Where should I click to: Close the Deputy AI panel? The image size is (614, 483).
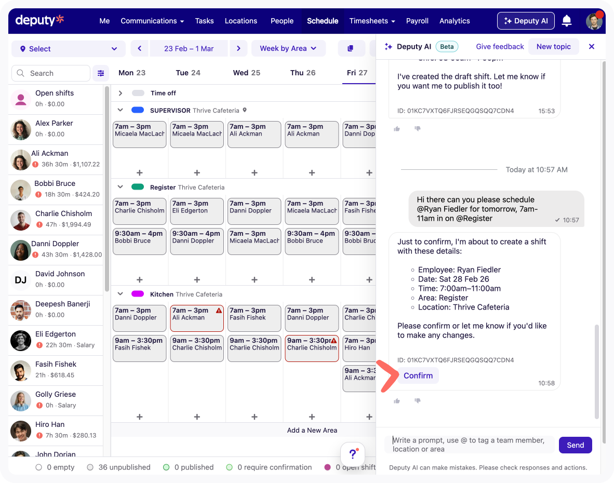[x=591, y=47]
